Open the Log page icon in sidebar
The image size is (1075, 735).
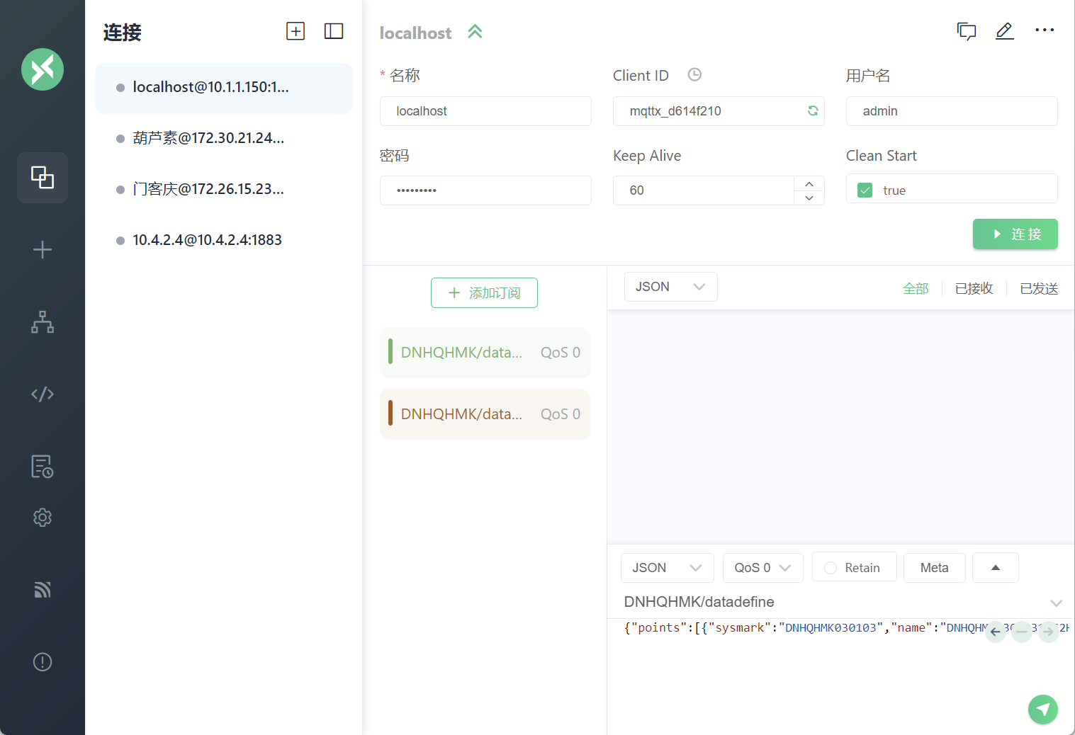click(43, 467)
